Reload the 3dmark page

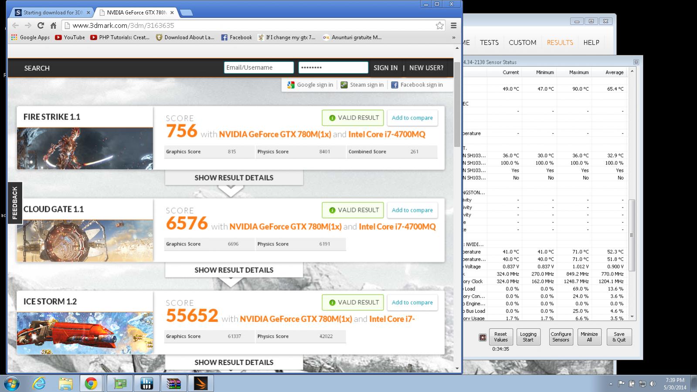click(x=41, y=25)
